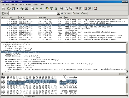Click the Apply filter button
The height and width of the screenshot is (98, 129).
coord(84,13)
